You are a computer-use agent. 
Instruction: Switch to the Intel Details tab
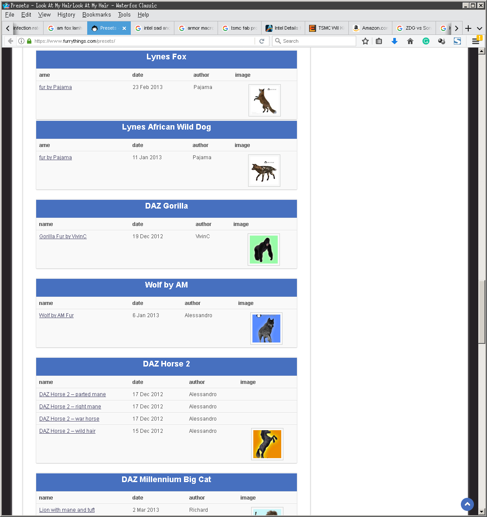(x=283, y=28)
